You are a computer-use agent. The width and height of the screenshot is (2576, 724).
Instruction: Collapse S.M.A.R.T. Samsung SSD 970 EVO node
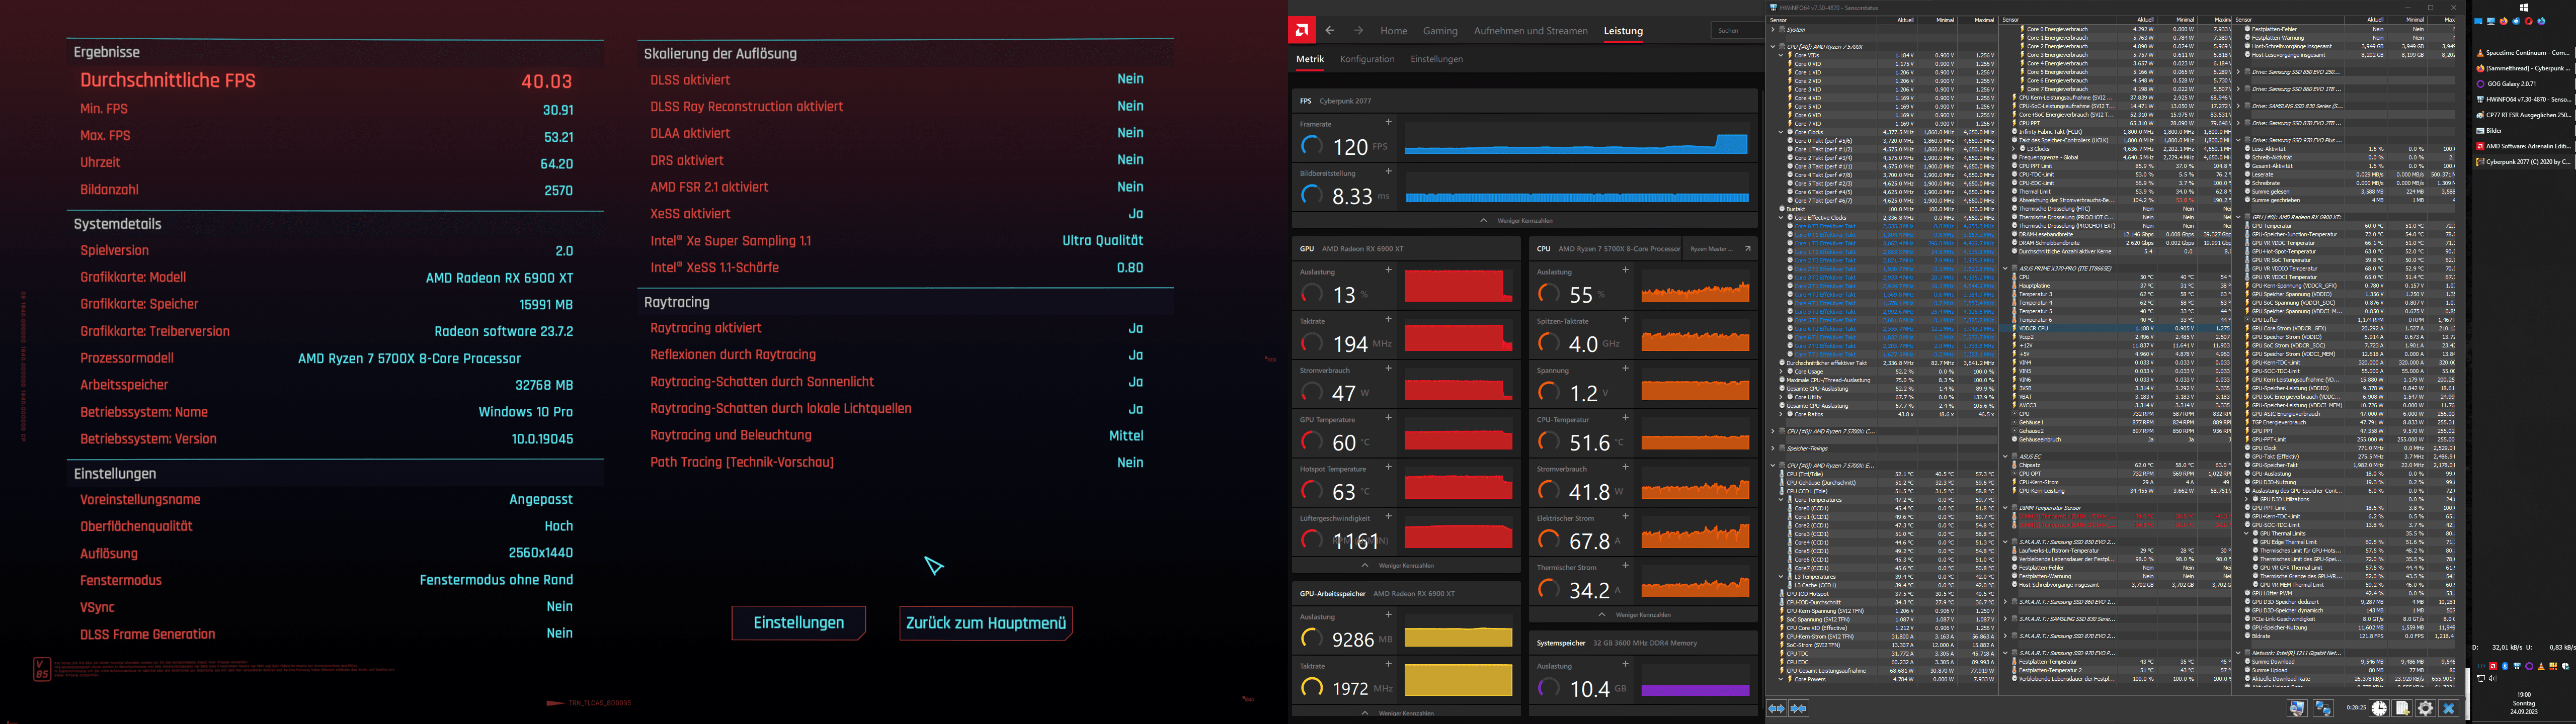click(2005, 653)
